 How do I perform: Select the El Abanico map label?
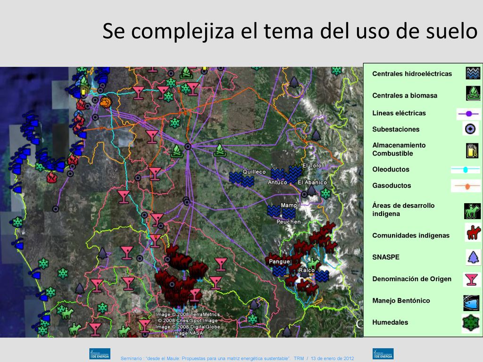(x=312, y=182)
